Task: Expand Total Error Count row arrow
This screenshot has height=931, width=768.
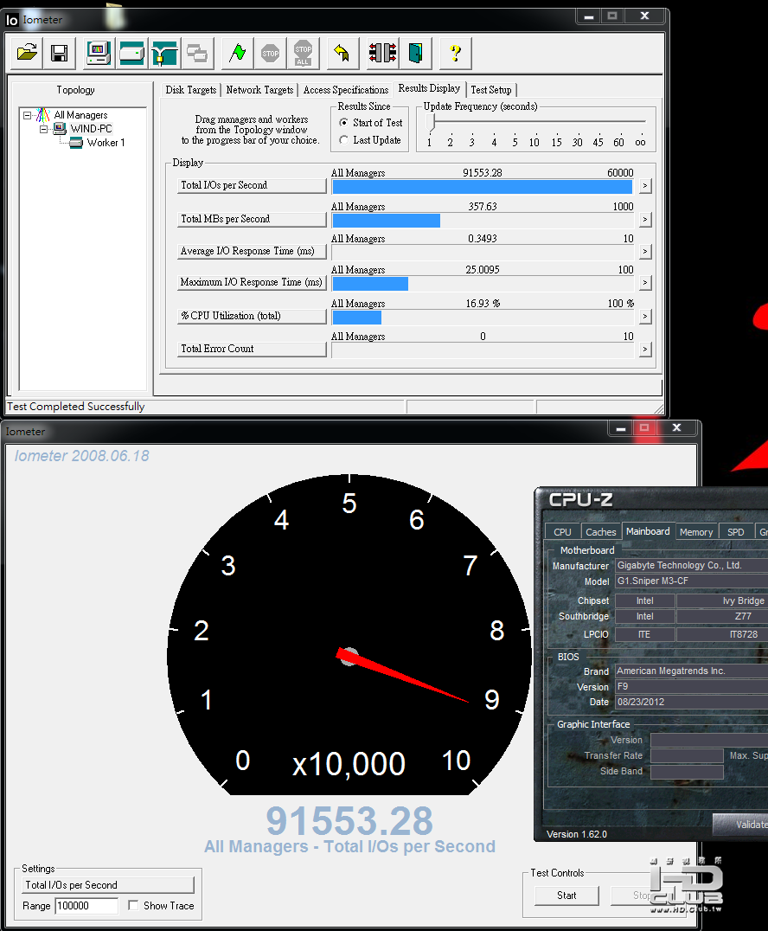Action: click(644, 350)
